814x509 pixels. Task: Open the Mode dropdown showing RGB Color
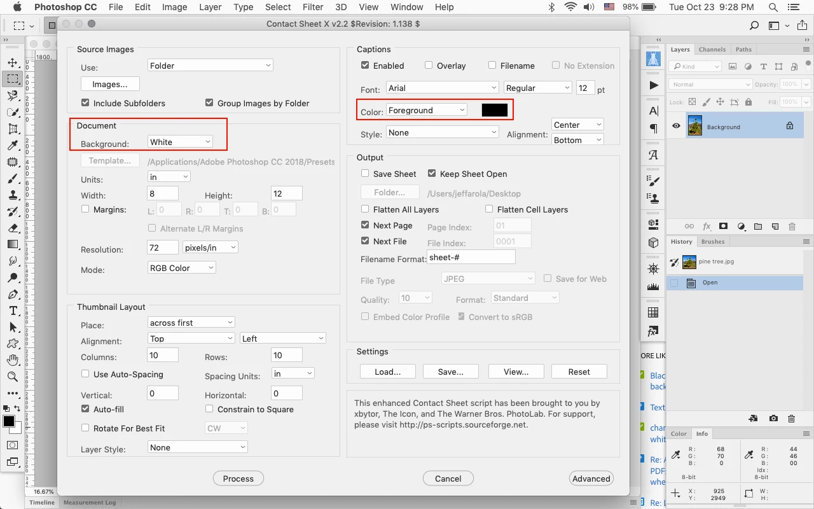click(182, 268)
